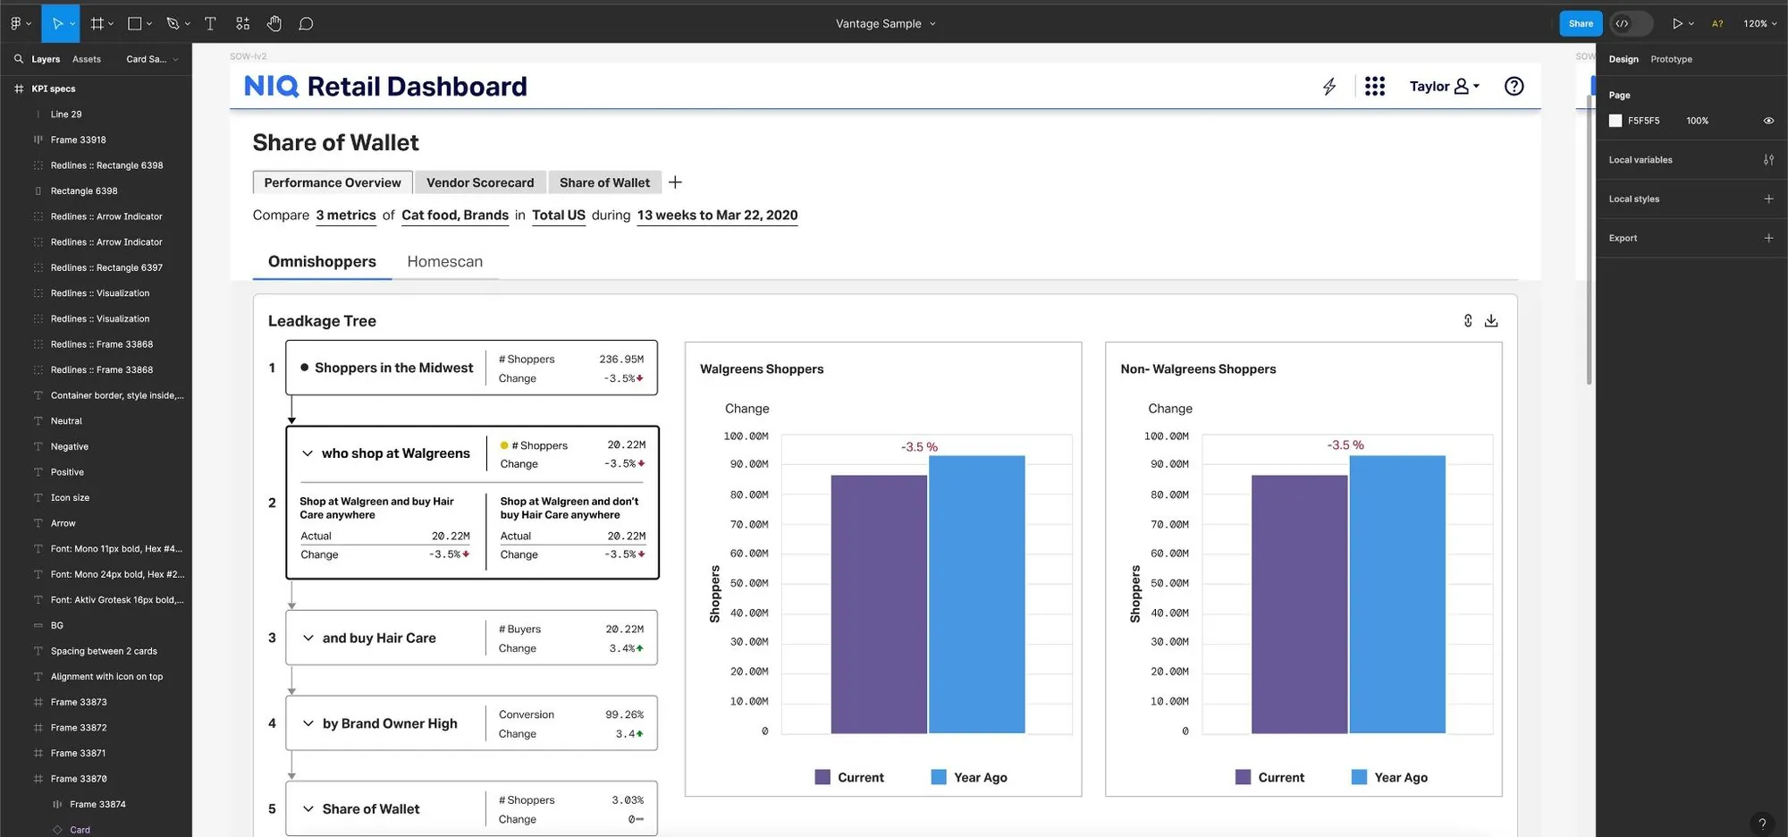1788x837 pixels.
Task: Click the lightning bolt dashboard icon
Action: 1329,86
